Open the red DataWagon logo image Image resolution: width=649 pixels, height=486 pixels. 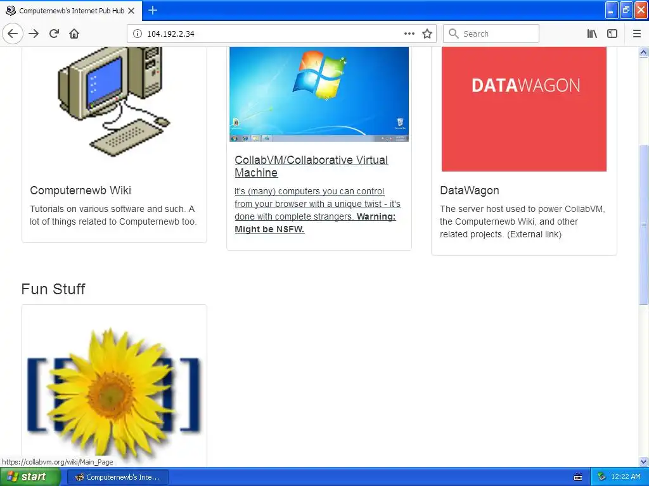pos(524,109)
